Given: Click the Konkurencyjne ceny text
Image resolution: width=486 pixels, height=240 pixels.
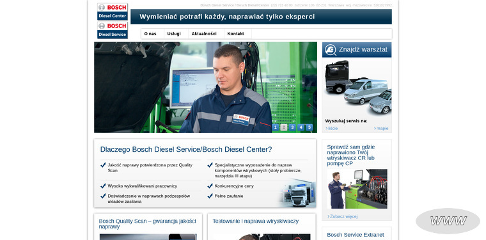Looking at the screenshot, I should pos(234,186).
